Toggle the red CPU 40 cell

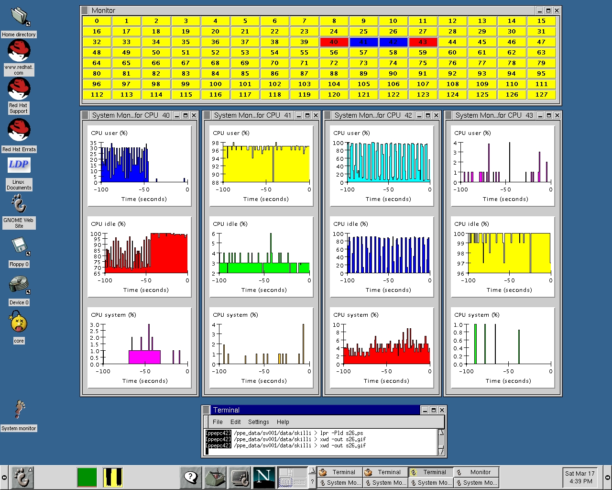[x=334, y=42]
